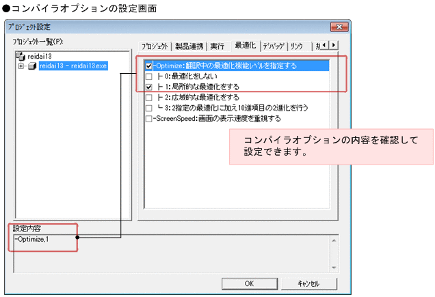Check the option 3 (10進項目の2進化) checkbox
Viewport: 435px width, 297px height.
click(x=148, y=108)
